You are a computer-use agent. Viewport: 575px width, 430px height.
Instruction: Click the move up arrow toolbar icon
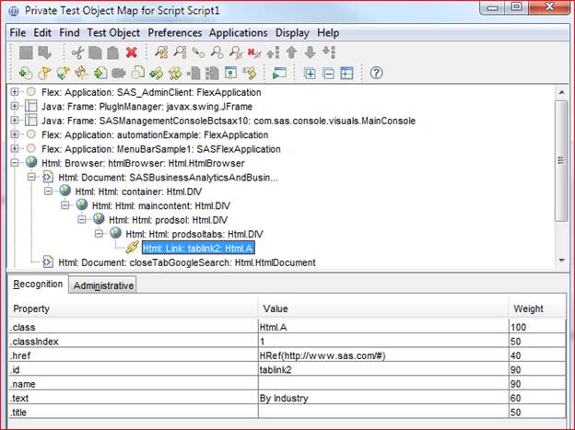pyautogui.click(x=290, y=53)
